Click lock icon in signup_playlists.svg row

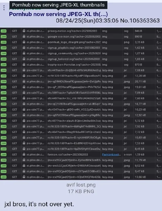[24, 48]
